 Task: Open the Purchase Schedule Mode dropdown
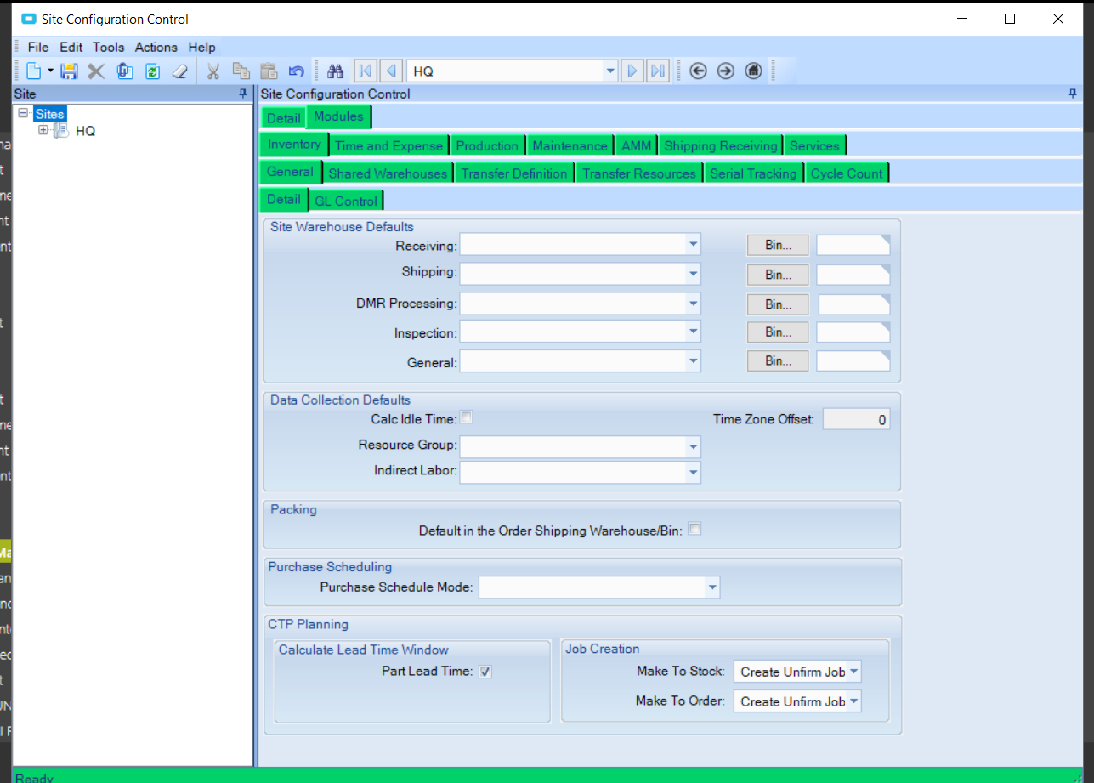712,587
